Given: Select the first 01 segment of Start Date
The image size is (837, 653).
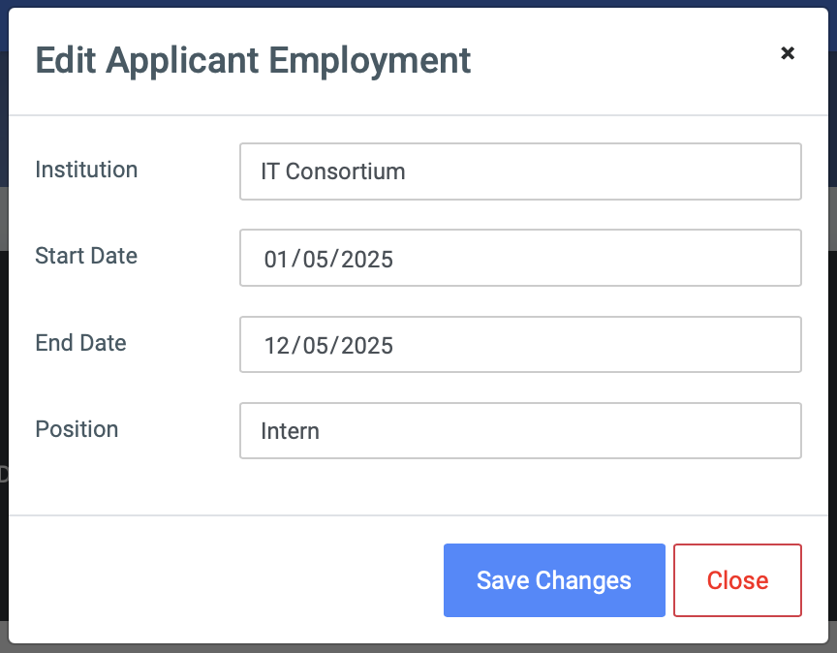Looking at the screenshot, I should coord(276,260).
